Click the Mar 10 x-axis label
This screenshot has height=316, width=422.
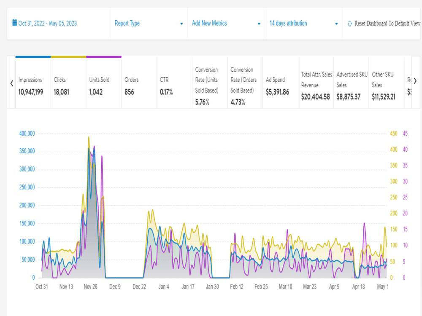[285, 287]
